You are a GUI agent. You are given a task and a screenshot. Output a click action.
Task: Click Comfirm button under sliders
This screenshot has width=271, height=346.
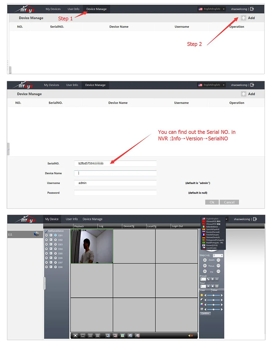pyautogui.click(x=205, y=313)
